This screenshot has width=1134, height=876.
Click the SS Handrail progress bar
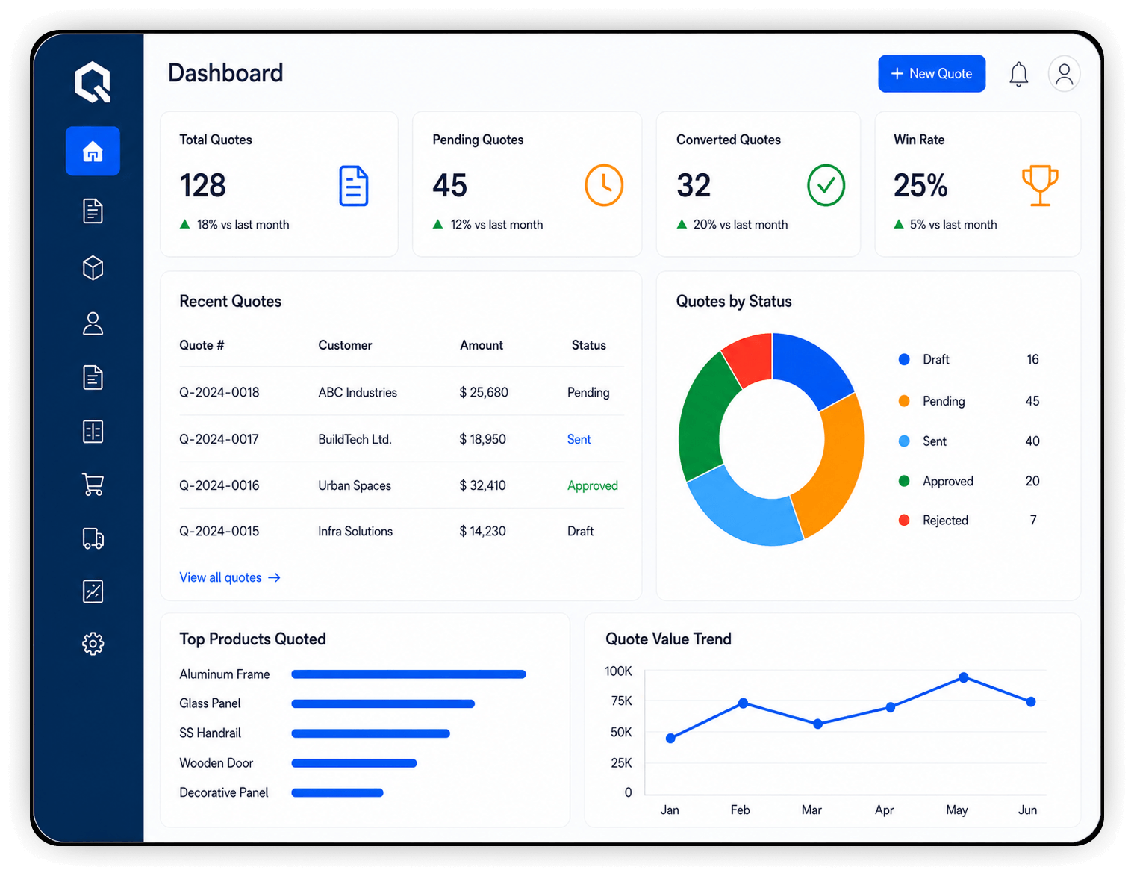(x=370, y=733)
